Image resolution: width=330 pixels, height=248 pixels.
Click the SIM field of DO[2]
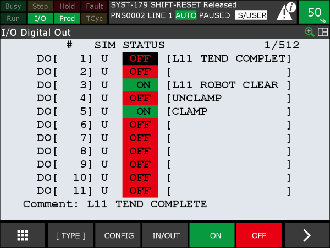pyautogui.click(x=105, y=72)
